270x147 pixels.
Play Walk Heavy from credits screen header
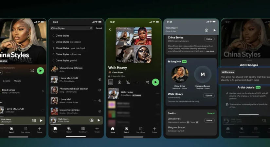[215, 30]
